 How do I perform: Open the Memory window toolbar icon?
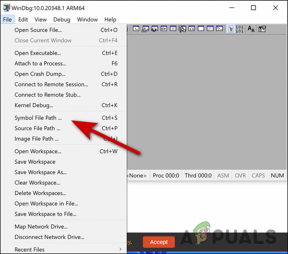point(173,29)
